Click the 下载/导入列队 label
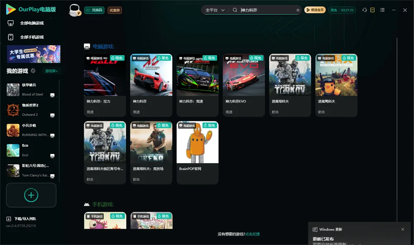The height and width of the screenshot is (245, 414). (x=25, y=219)
